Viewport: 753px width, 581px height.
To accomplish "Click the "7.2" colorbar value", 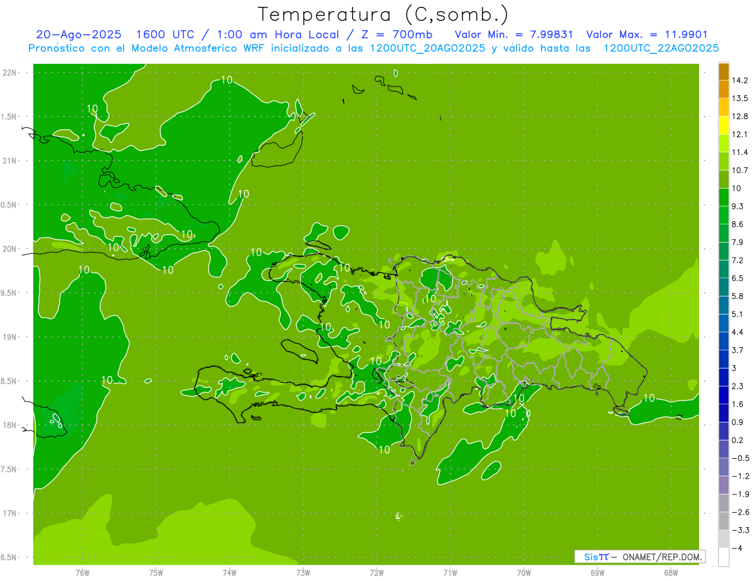I will [x=738, y=260].
